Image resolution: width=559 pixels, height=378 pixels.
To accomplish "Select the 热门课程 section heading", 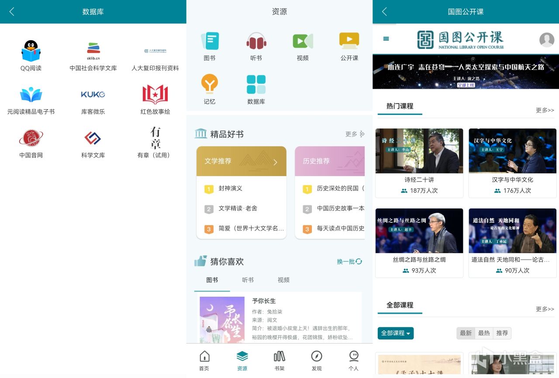I will (x=400, y=106).
